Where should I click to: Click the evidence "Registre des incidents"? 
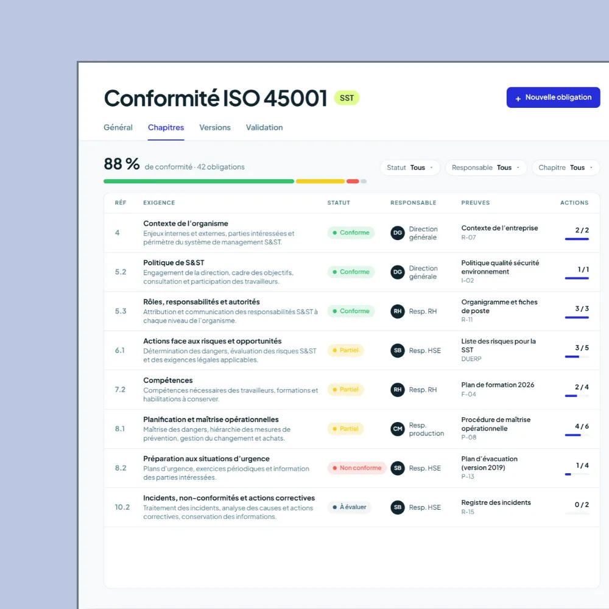(x=496, y=502)
